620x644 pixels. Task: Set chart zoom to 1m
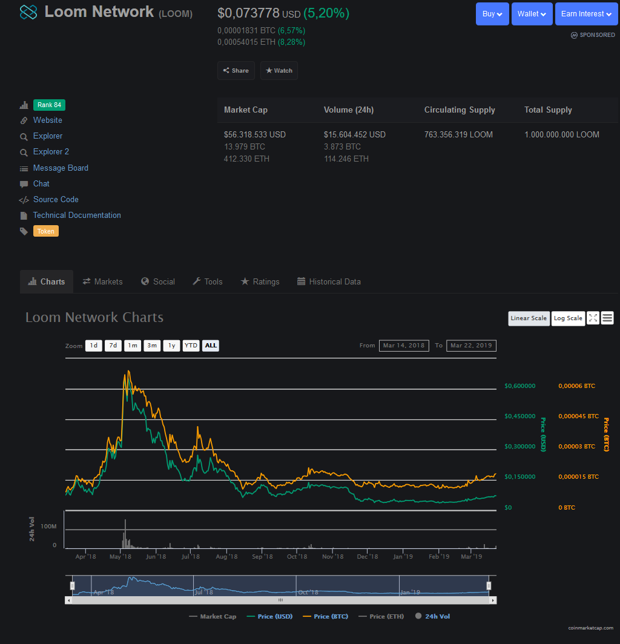click(x=133, y=346)
